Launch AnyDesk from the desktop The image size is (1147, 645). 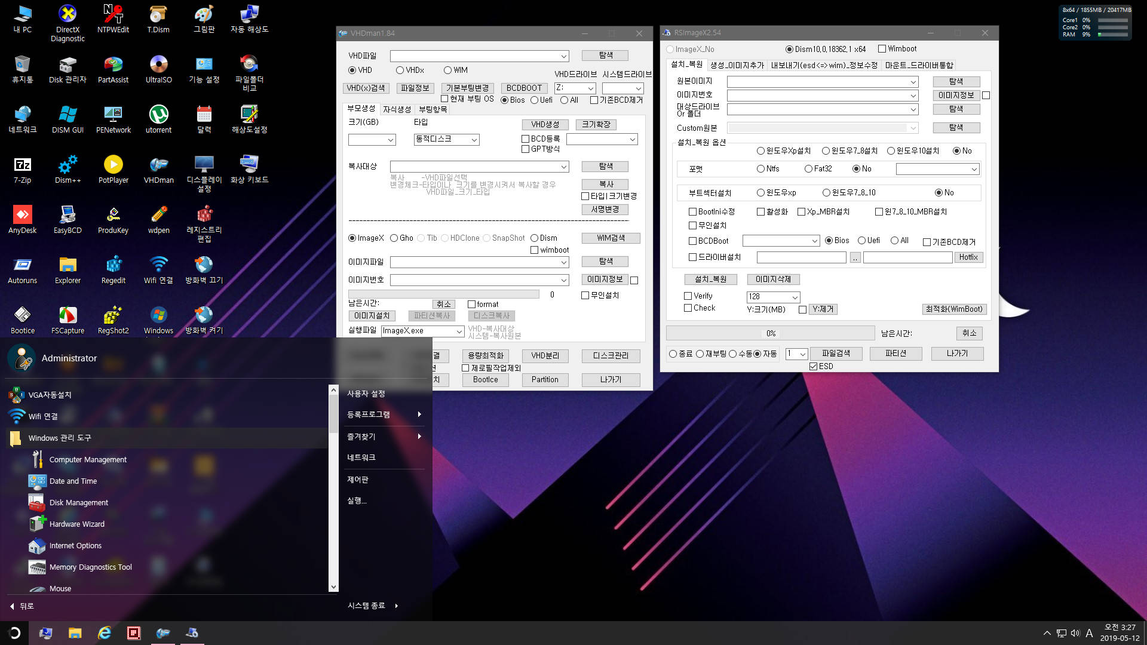click(22, 219)
